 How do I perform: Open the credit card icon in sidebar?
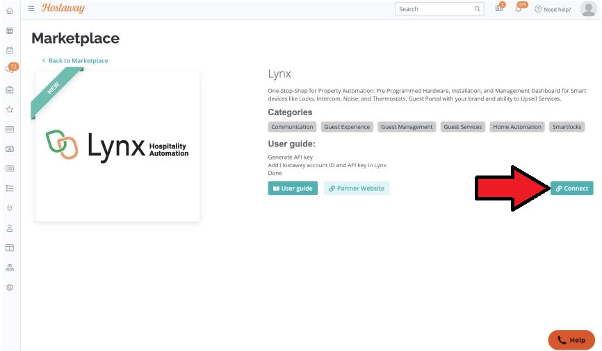click(x=10, y=130)
